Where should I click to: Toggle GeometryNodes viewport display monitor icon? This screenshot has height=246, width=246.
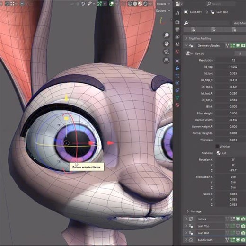(x=238, y=46)
